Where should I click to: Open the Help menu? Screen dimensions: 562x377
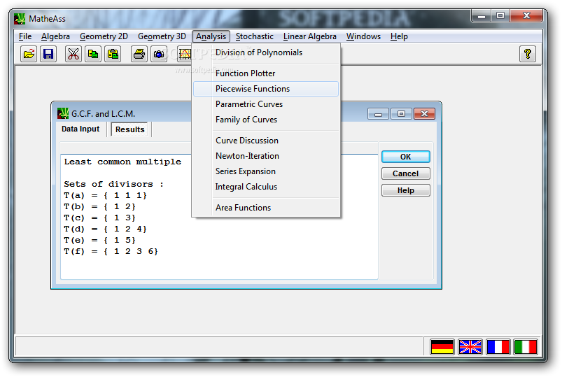click(399, 36)
